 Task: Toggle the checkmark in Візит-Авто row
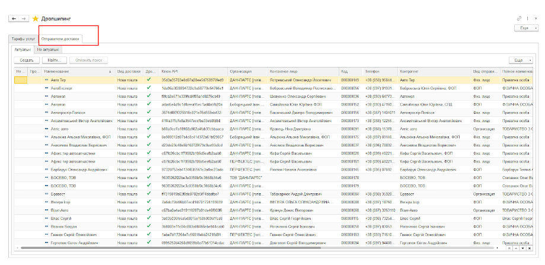click(x=149, y=210)
